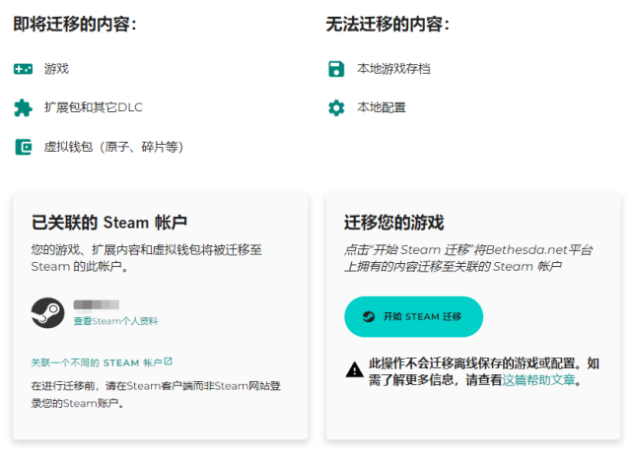Image resolution: width=632 pixels, height=460 pixels.
Task: Click the 在进行迁移前 Steam客户端 notice text
Action: pos(156,394)
